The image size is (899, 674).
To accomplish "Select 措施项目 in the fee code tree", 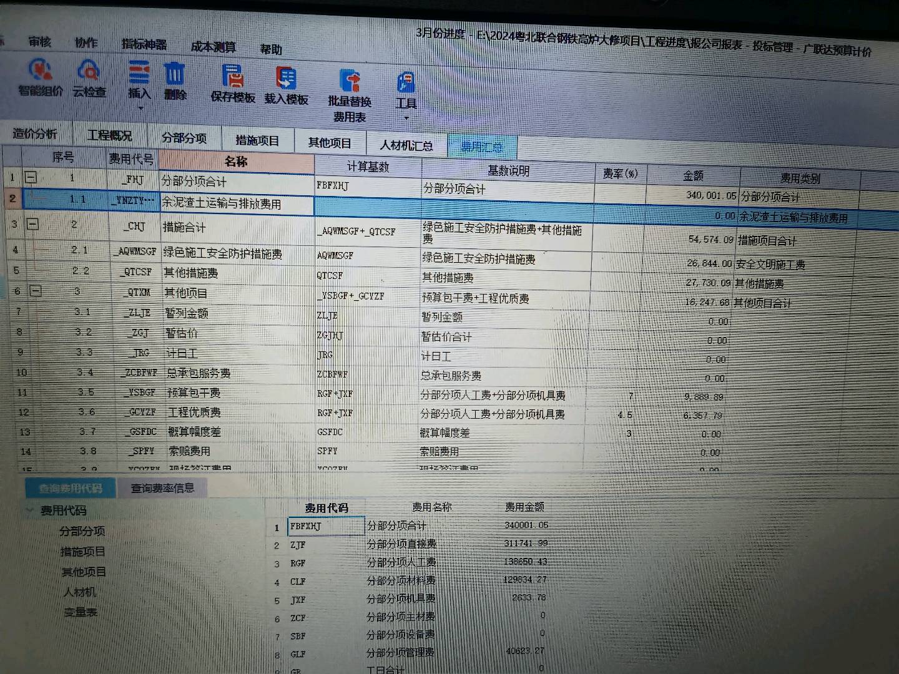I will [x=83, y=552].
